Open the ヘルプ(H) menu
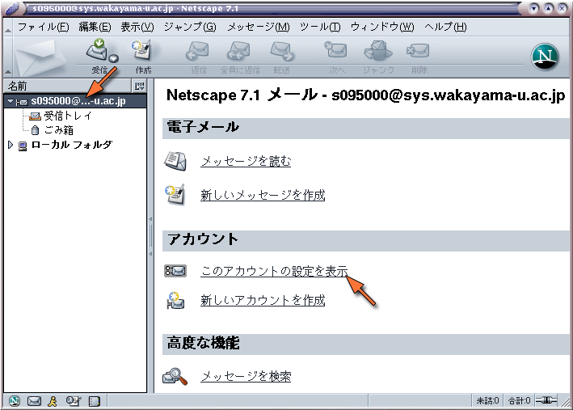 (x=445, y=27)
